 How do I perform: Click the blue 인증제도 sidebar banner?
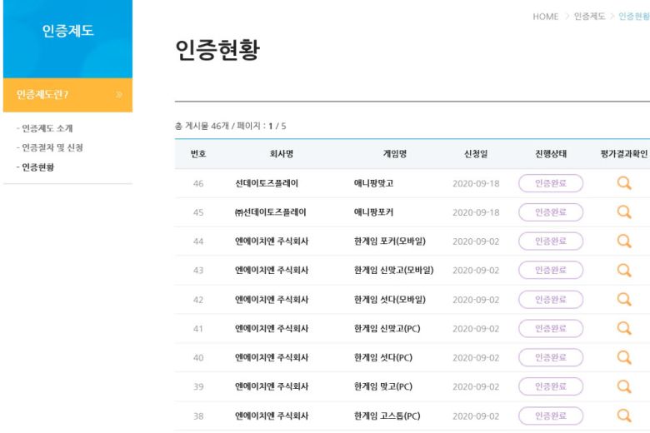click(67, 39)
